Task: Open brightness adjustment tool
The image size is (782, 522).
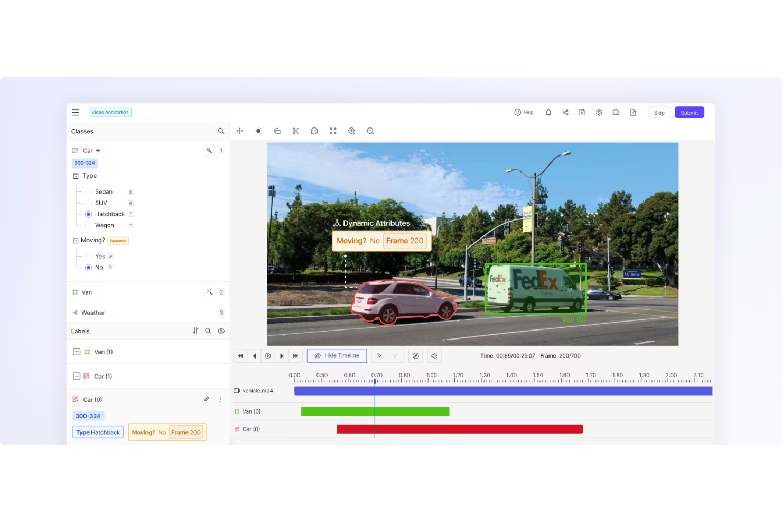Action: tap(258, 131)
